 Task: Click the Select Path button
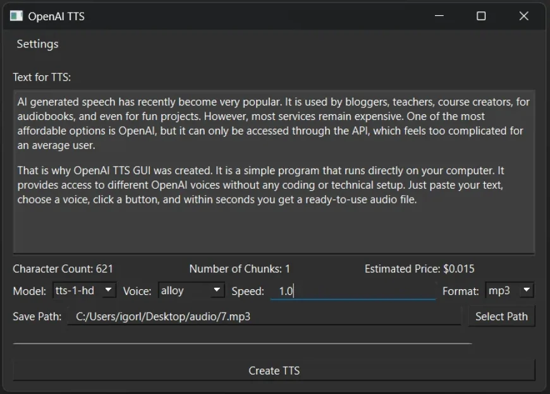click(x=501, y=316)
